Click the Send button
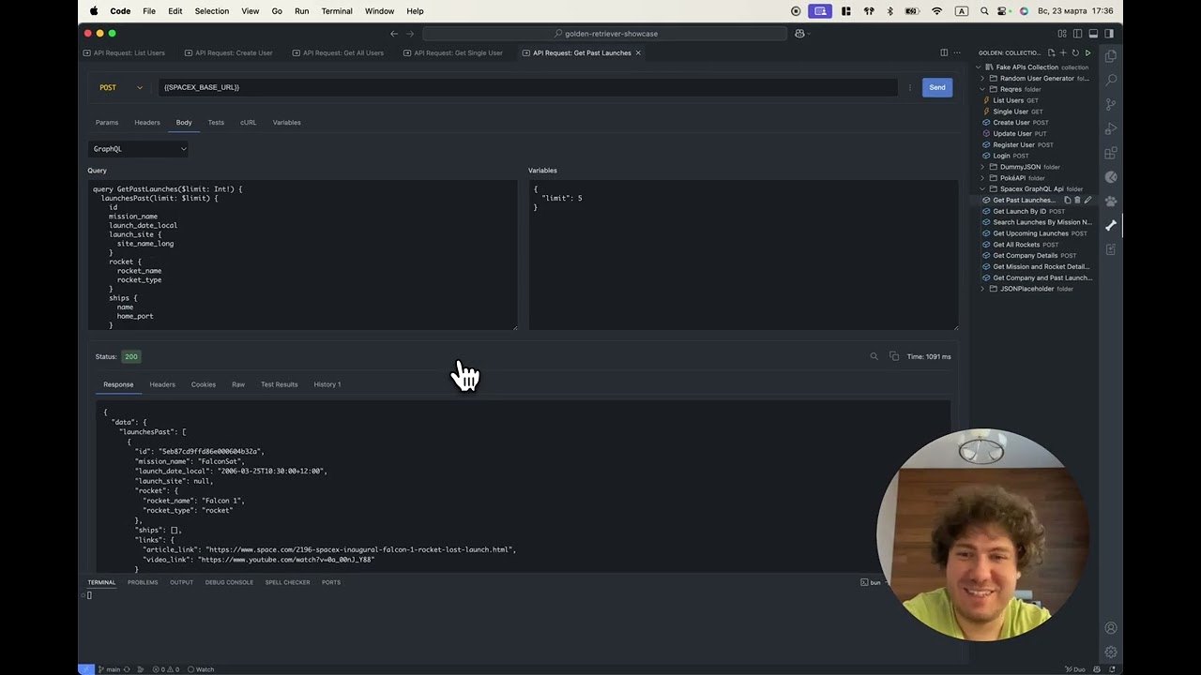The image size is (1201, 675). pyautogui.click(x=937, y=87)
